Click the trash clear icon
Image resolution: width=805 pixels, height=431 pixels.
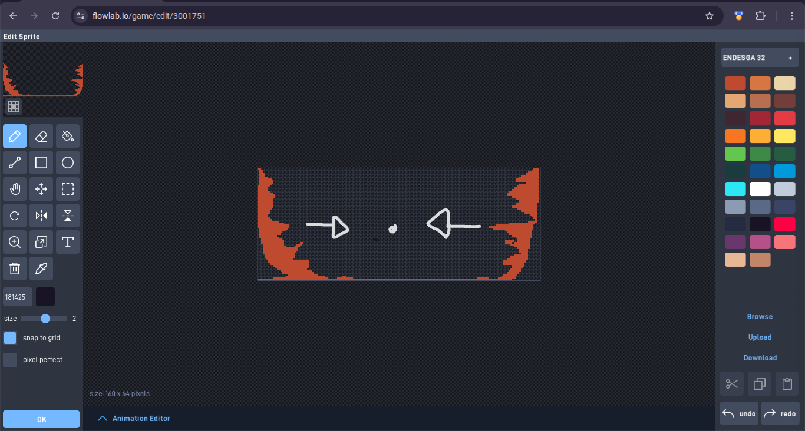click(15, 268)
